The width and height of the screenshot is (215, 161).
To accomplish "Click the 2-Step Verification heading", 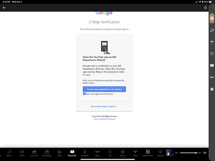I will [x=104, y=22].
